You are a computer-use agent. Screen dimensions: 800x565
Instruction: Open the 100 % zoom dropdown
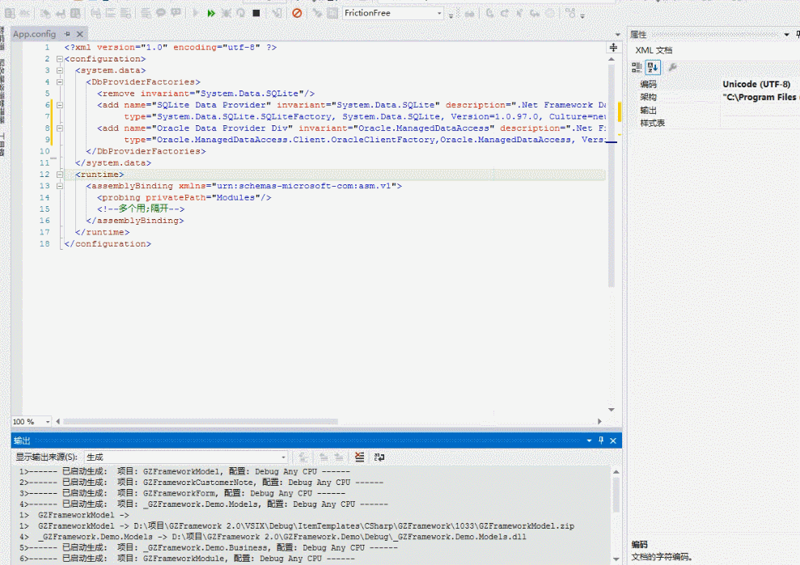coord(48,422)
